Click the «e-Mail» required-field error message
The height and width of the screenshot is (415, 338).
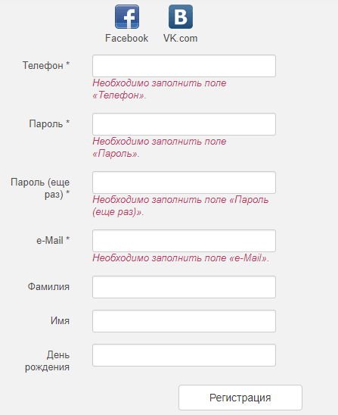click(181, 257)
